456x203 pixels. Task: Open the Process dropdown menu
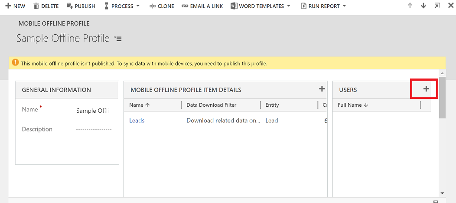coord(122,6)
